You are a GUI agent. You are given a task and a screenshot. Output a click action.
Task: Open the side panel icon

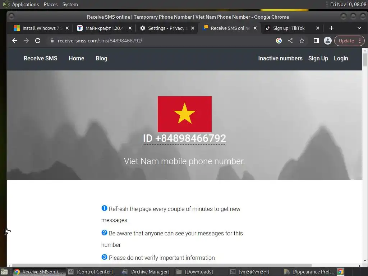(x=316, y=41)
